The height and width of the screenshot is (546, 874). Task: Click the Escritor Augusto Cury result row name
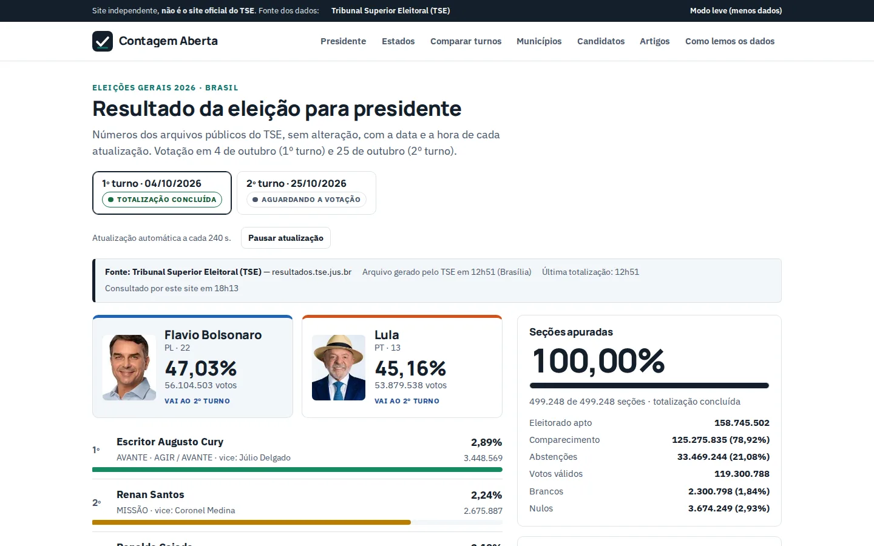point(170,442)
